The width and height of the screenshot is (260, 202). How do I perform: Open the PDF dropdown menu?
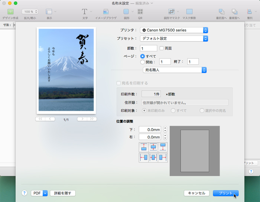(x=39, y=193)
